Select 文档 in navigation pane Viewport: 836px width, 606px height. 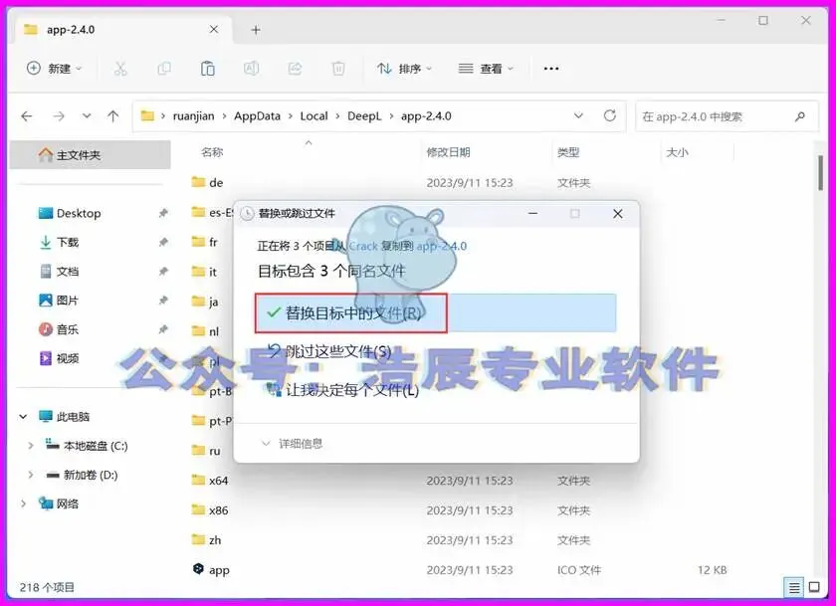(59, 272)
